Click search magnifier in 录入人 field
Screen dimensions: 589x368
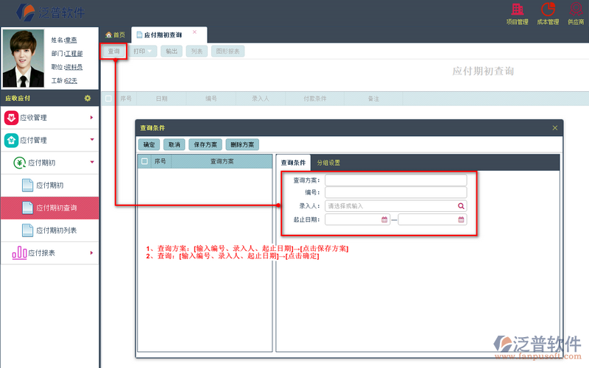tap(461, 206)
